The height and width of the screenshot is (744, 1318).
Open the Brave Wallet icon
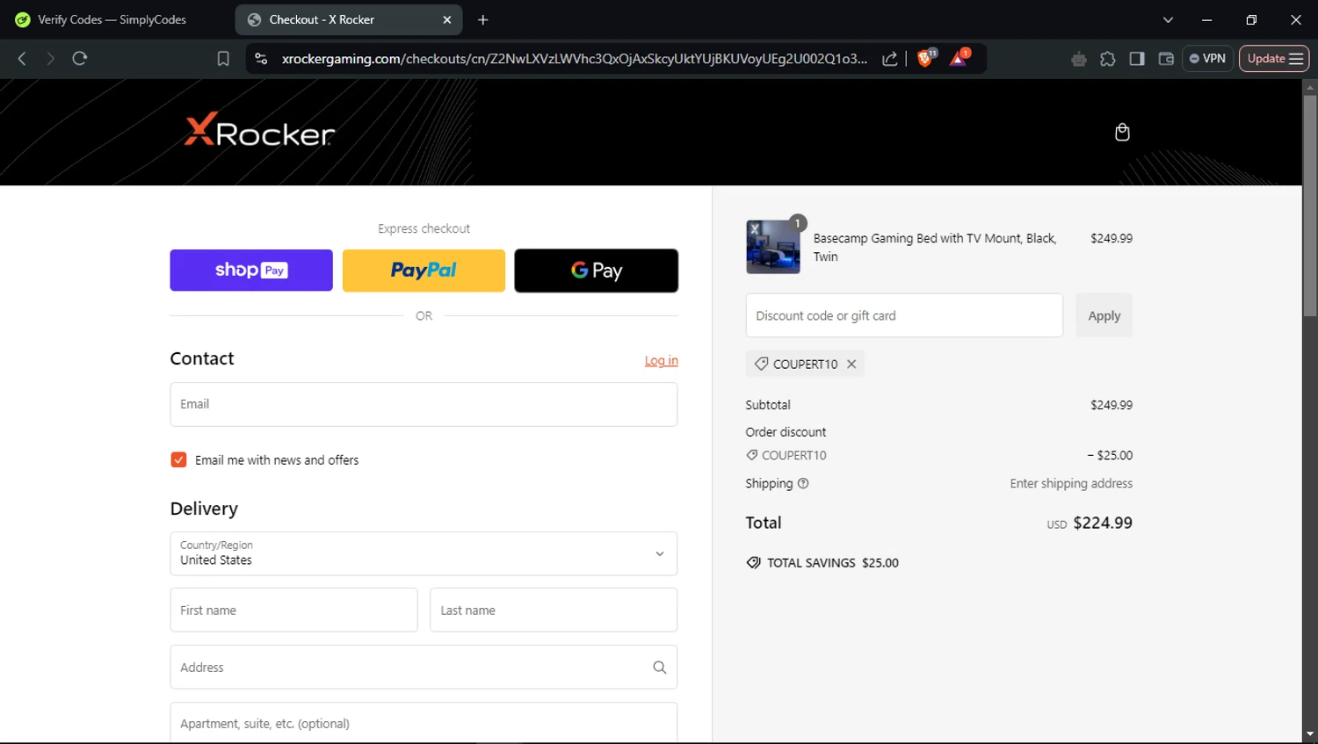click(1166, 59)
